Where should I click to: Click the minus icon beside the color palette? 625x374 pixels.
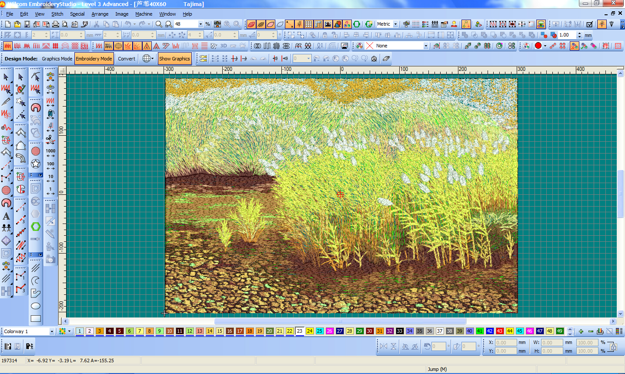(591, 331)
